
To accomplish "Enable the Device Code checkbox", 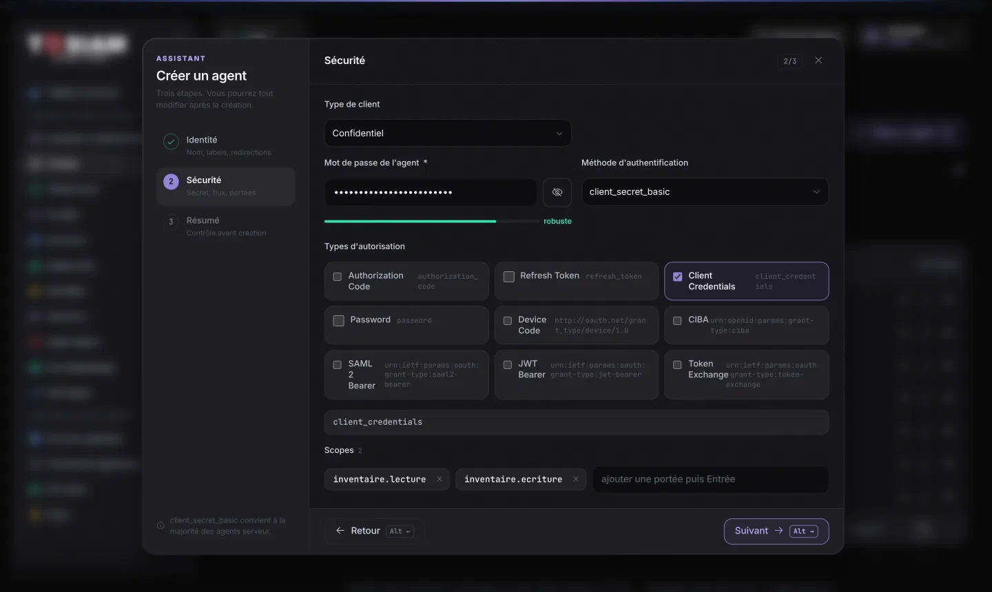I will pyautogui.click(x=508, y=321).
